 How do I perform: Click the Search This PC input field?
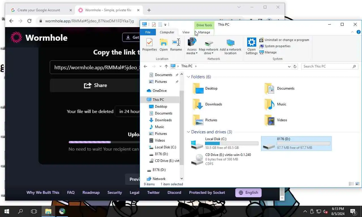click(327, 66)
